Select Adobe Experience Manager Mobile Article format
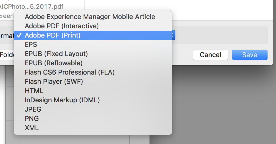The image size is (276, 144). coord(93,17)
